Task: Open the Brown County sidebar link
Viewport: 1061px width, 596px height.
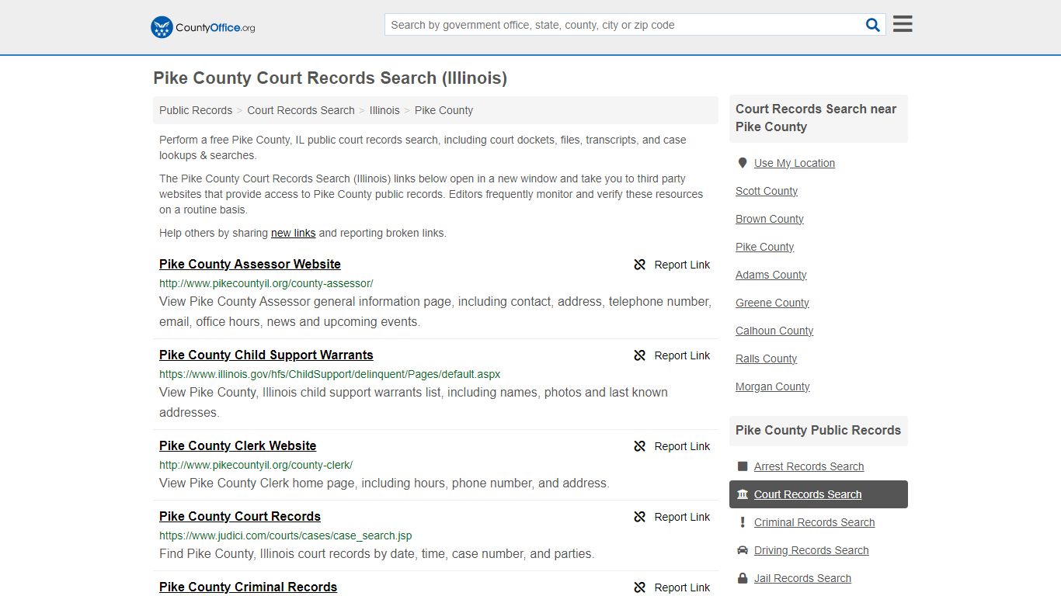Action: click(770, 219)
